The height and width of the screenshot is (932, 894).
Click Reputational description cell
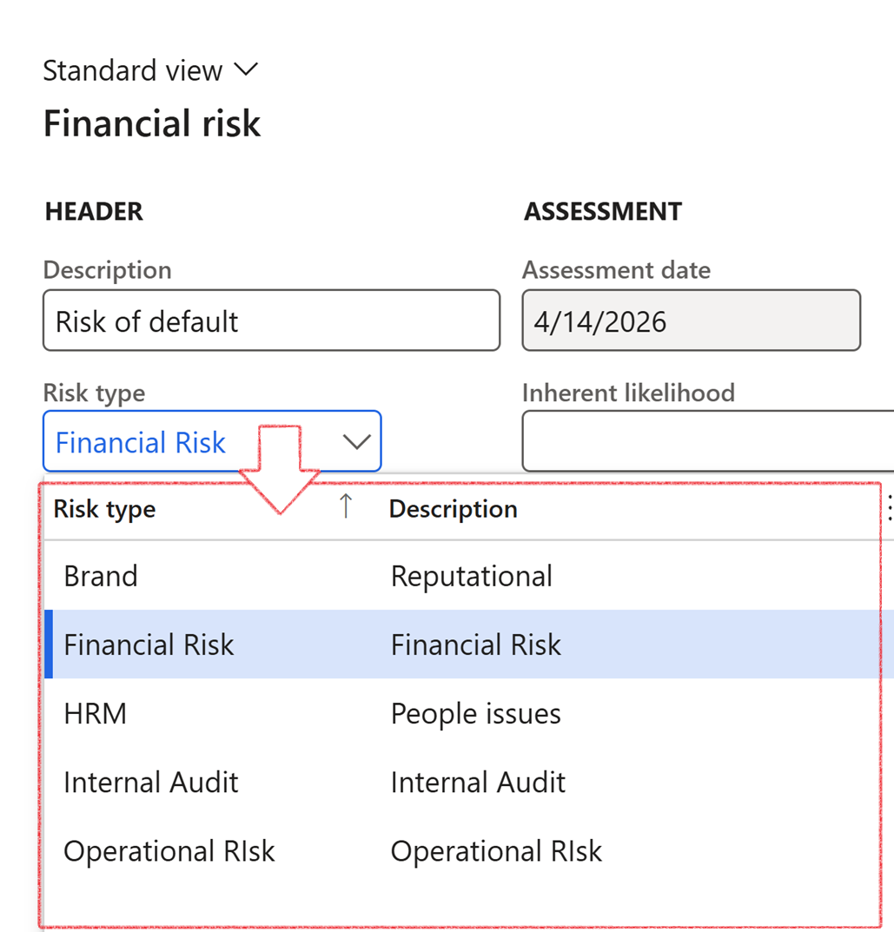click(471, 576)
